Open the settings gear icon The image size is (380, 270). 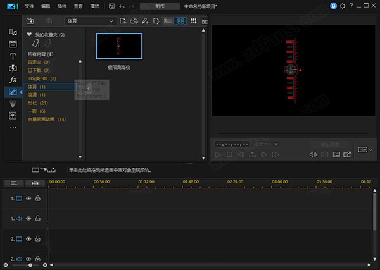pyautogui.click(x=343, y=6)
